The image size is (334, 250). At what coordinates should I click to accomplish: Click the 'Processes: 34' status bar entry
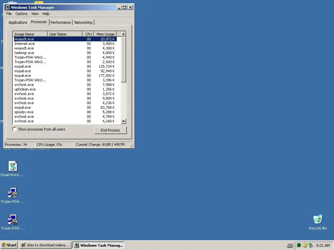click(20, 145)
